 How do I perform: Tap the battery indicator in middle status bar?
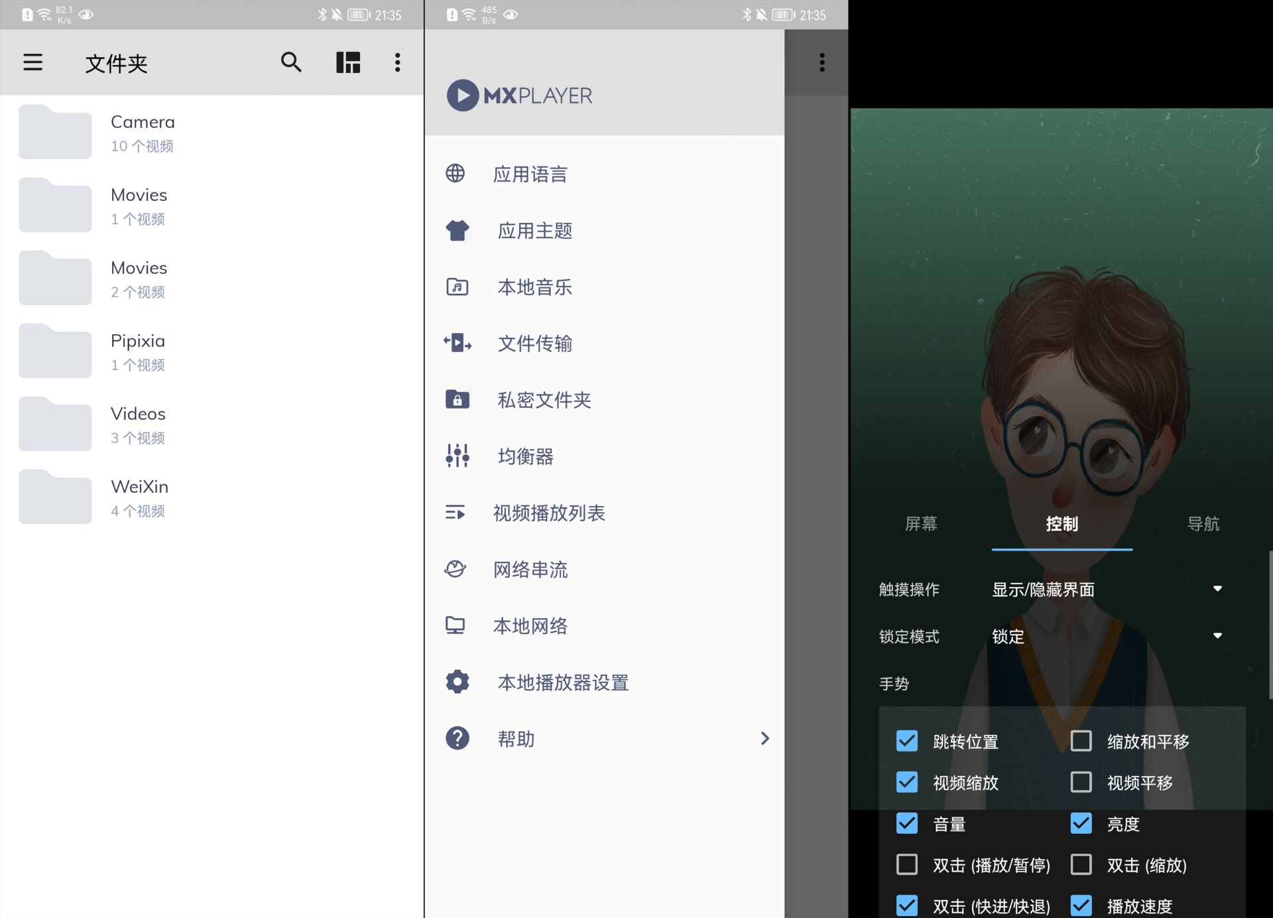click(784, 15)
